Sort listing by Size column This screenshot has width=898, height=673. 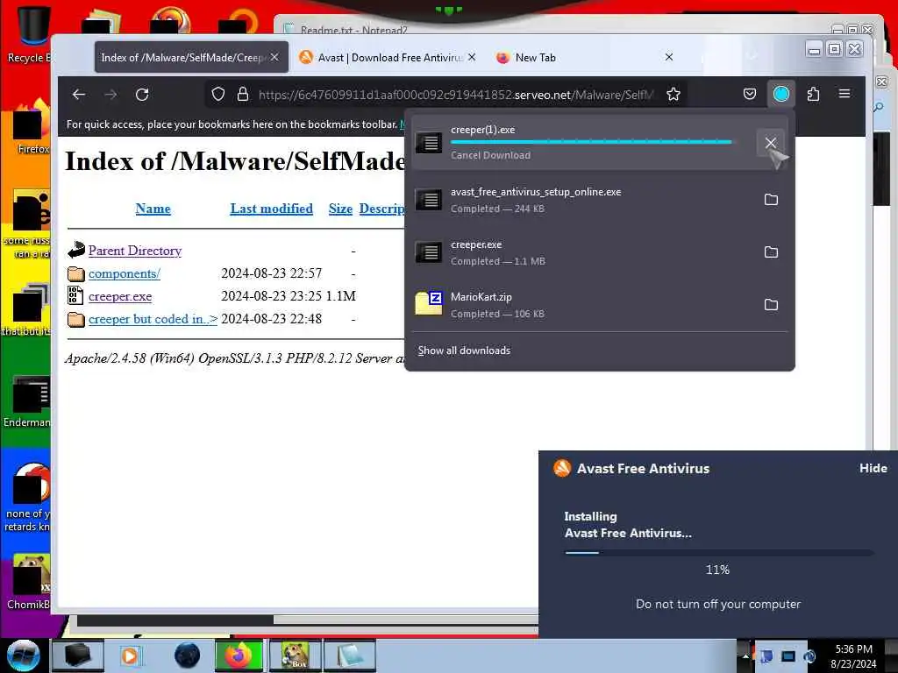(340, 209)
